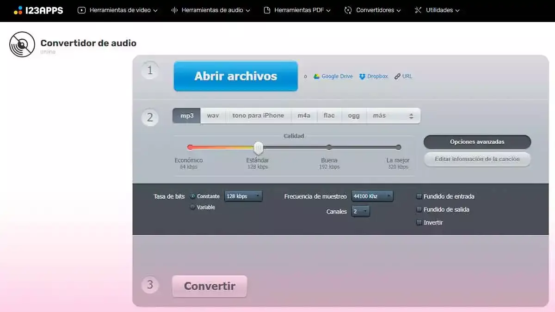Click the Convertir button
The height and width of the screenshot is (312, 555).
[210, 286]
